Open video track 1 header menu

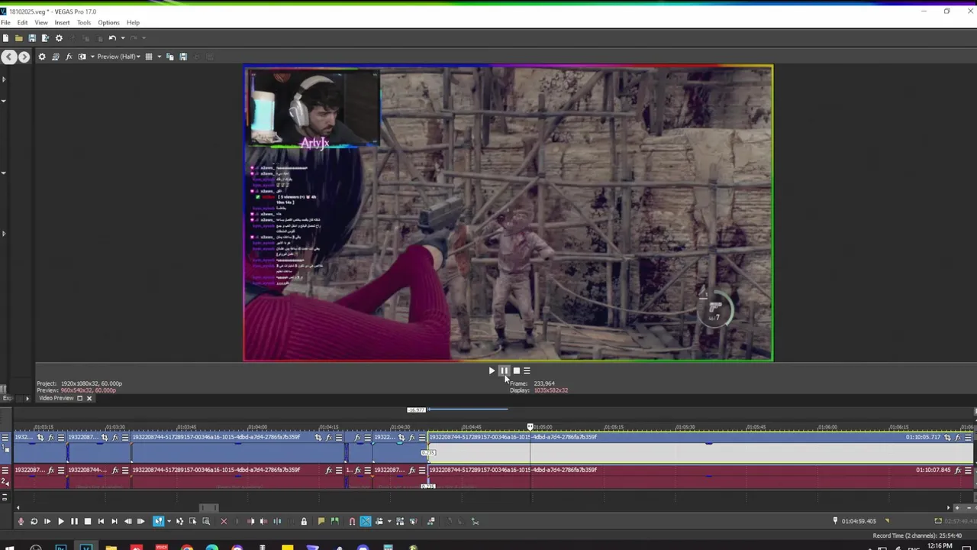coord(5,437)
